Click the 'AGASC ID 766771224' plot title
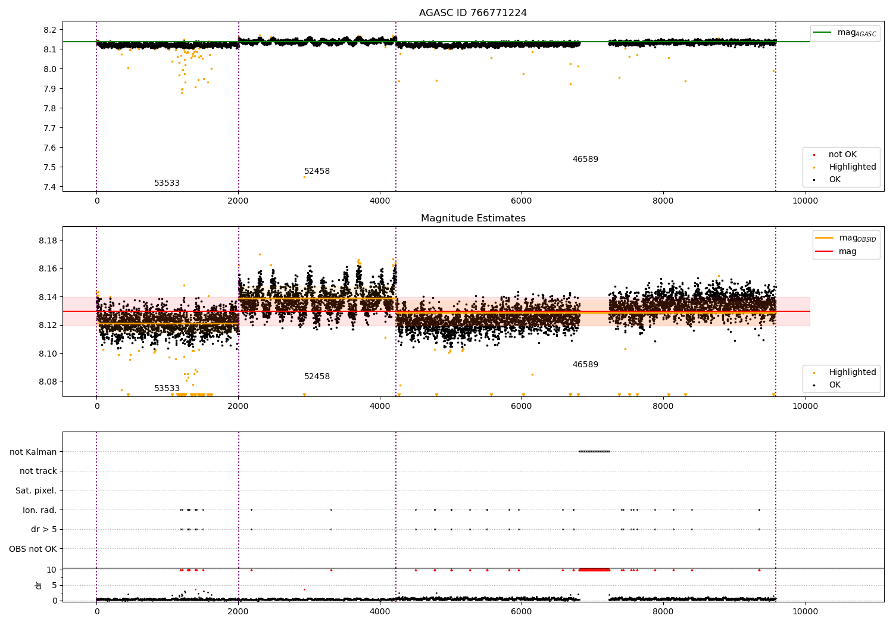The width and height of the screenshot is (893, 625). click(x=473, y=13)
